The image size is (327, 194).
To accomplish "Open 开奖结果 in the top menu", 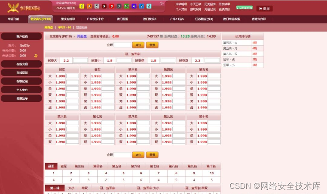I will click(224, 4).
